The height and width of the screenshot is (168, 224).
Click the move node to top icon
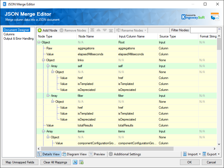click(x=93, y=30)
